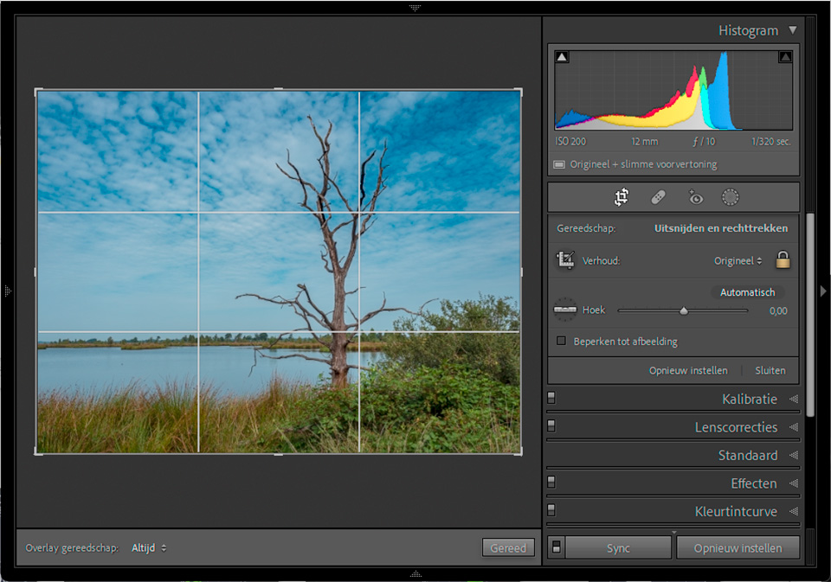
Task: Expand the Kleurtintcurve panel
Action: pos(794,511)
